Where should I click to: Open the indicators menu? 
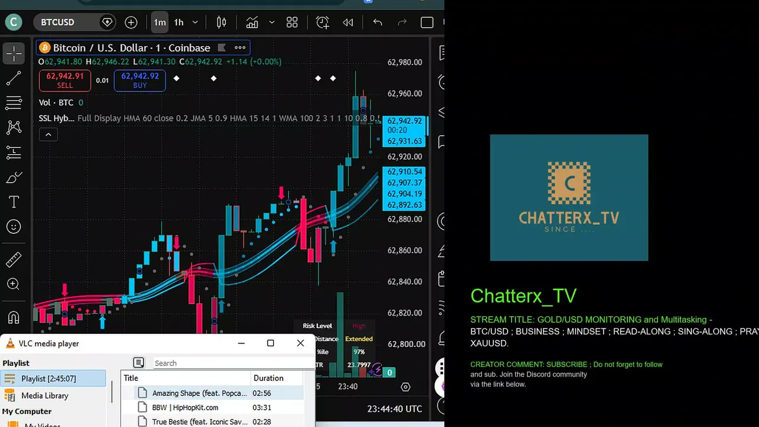tap(252, 23)
